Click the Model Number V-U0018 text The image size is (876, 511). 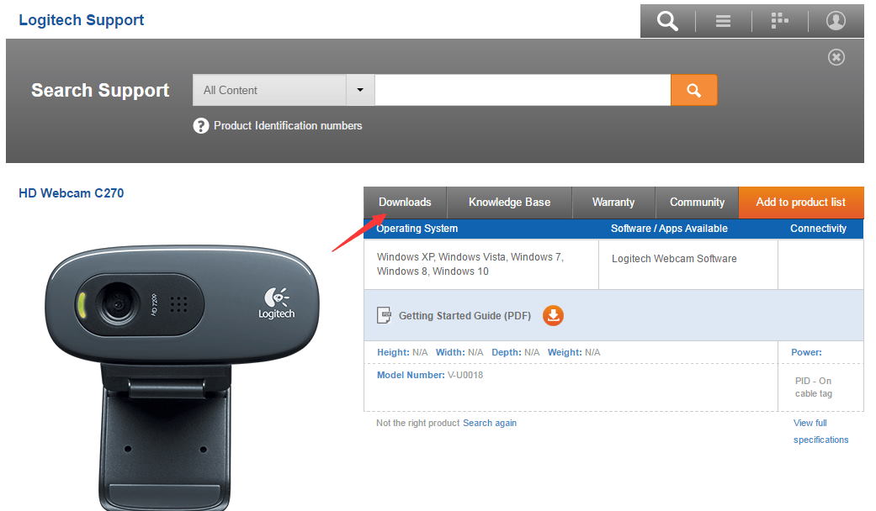[x=430, y=375]
